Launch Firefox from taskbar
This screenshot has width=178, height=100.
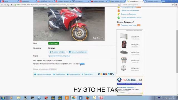pyautogui.click(x=88, y=98)
